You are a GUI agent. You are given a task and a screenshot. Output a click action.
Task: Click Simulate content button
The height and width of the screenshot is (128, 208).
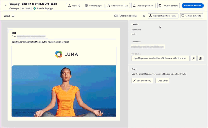click(x=168, y=6)
